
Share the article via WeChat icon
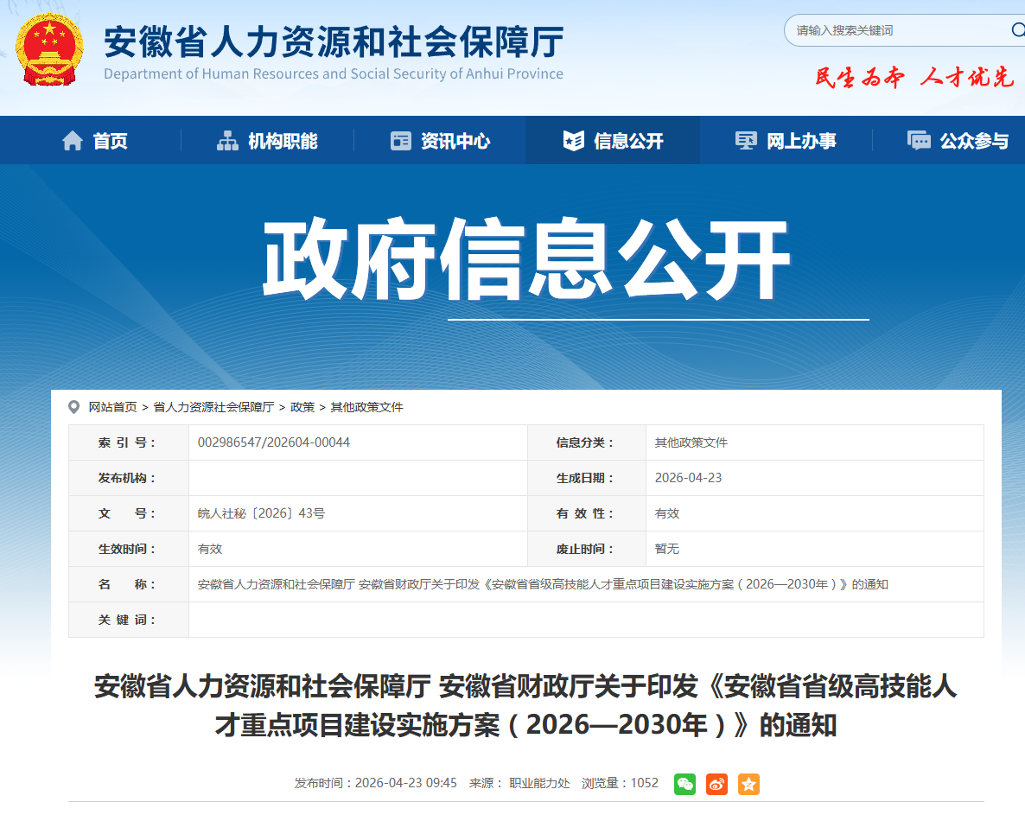click(685, 784)
